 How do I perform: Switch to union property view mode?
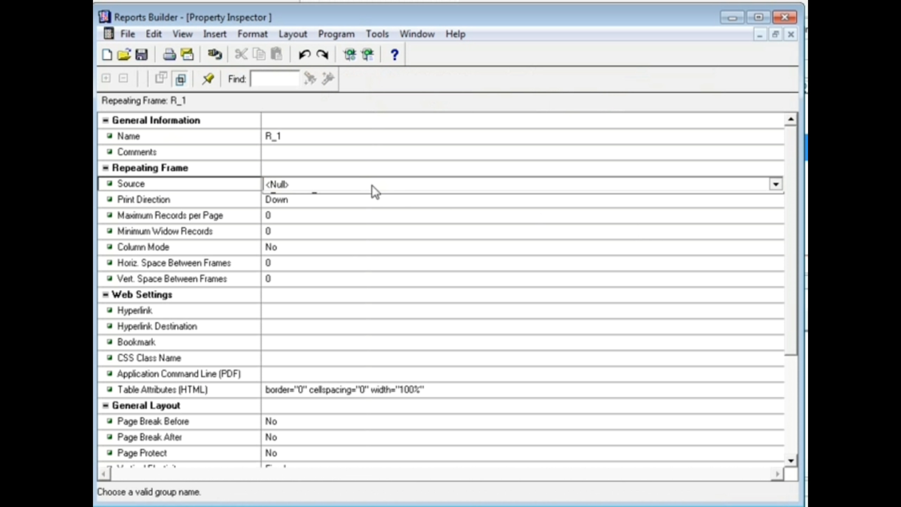pyautogui.click(x=162, y=78)
